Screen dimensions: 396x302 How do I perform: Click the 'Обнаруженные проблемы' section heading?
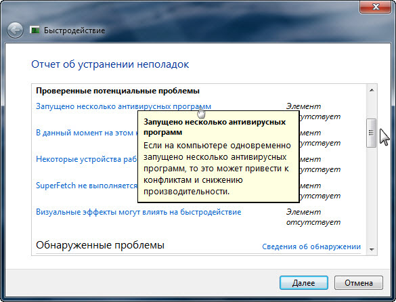point(100,245)
